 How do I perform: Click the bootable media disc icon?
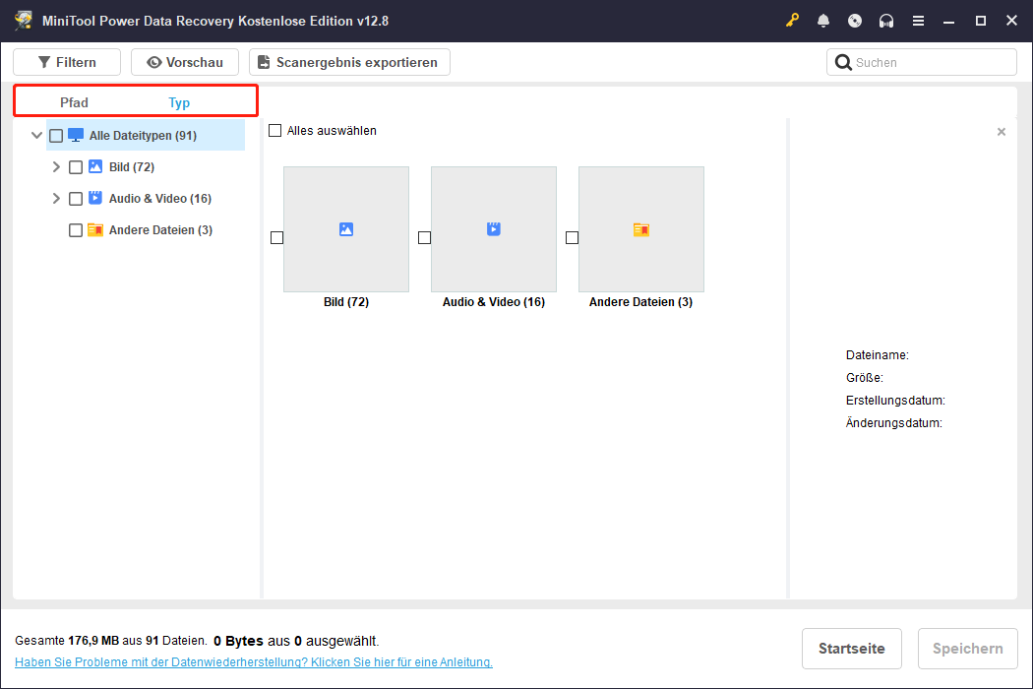coord(855,20)
